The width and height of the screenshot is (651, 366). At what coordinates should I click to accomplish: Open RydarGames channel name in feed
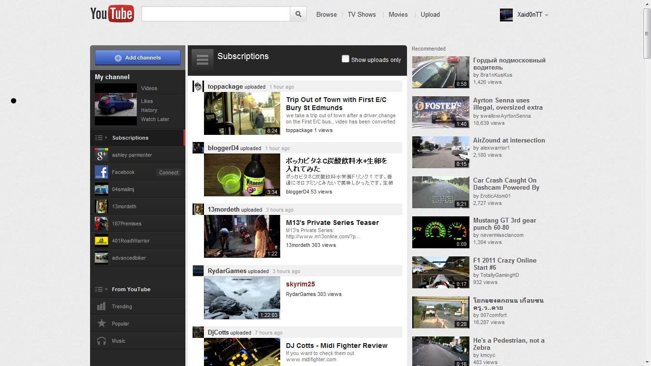coord(227,271)
